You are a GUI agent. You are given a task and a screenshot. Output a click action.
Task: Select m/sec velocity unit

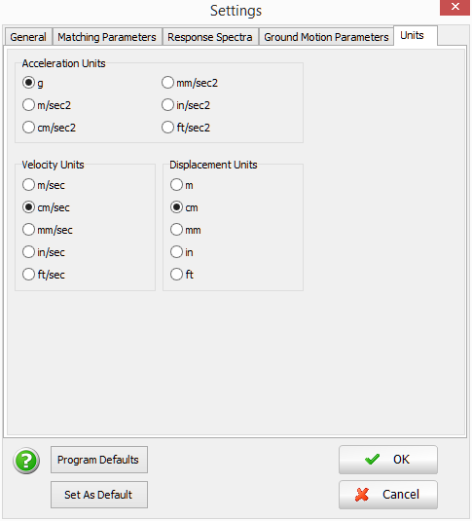click(44, 185)
